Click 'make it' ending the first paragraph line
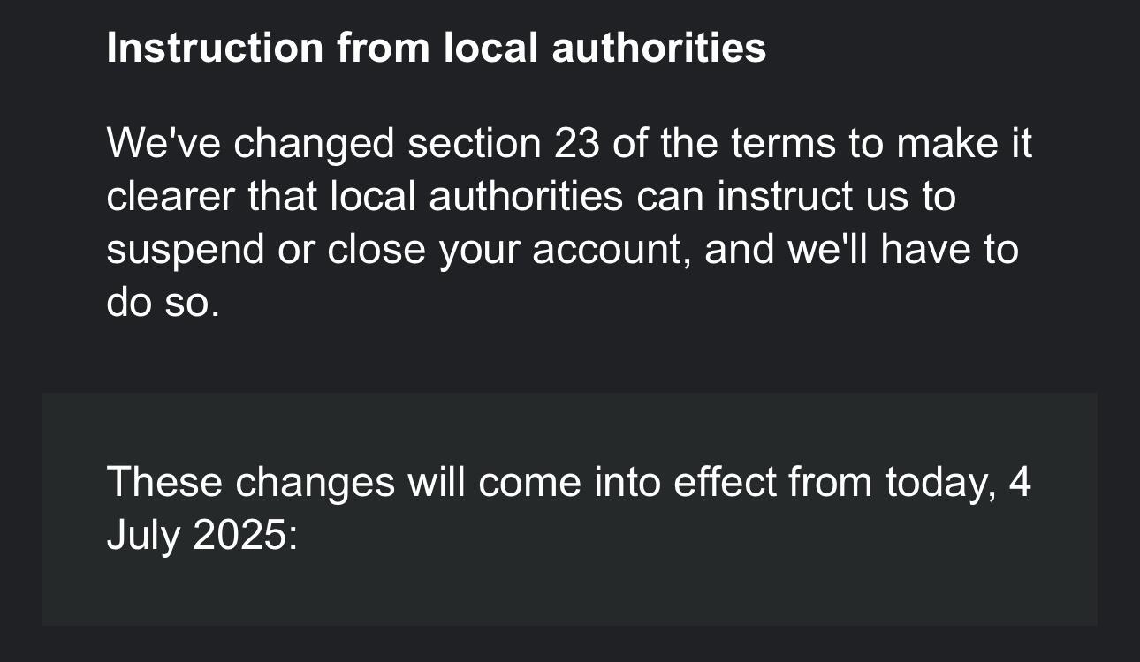The height and width of the screenshot is (662, 1140). pyautogui.click(x=964, y=144)
